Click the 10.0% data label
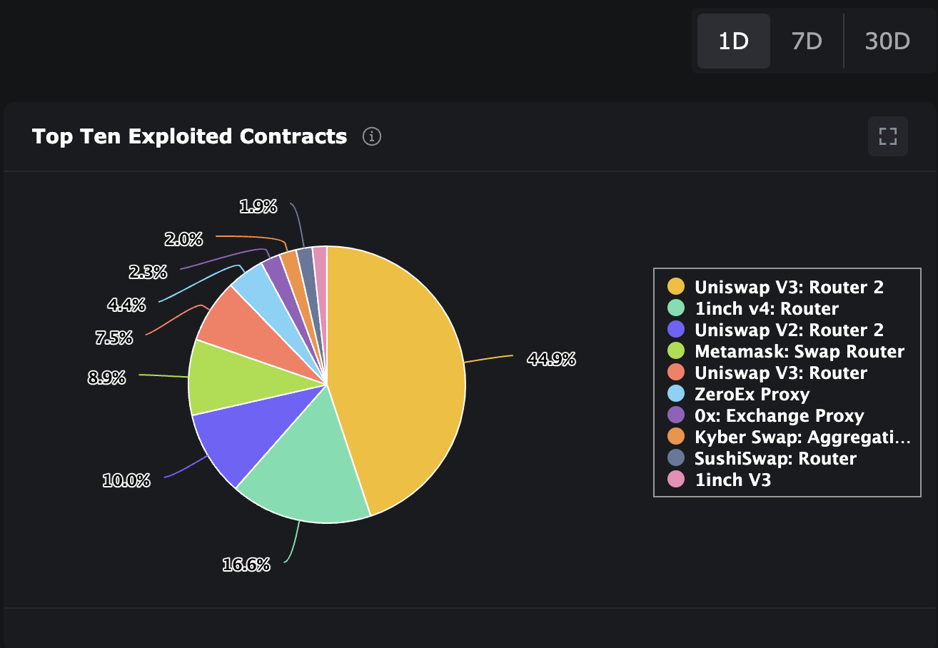Image resolution: width=938 pixels, height=648 pixels. (126, 480)
